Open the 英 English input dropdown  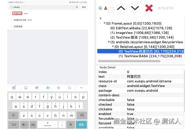[x=48, y=88]
